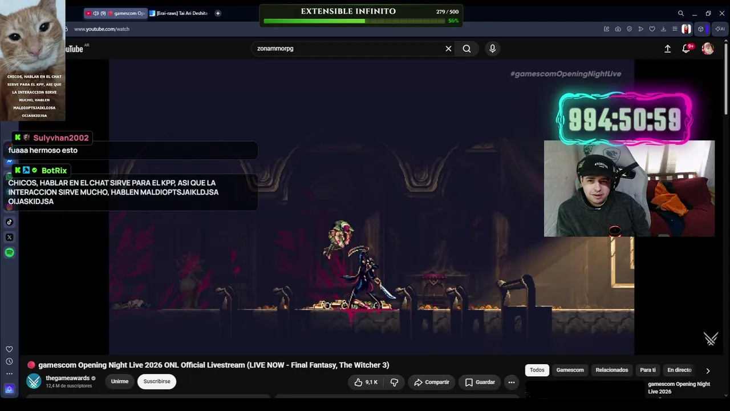Open Spotify from the browser sidebar
The width and height of the screenshot is (730, 411).
click(x=9, y=253)
